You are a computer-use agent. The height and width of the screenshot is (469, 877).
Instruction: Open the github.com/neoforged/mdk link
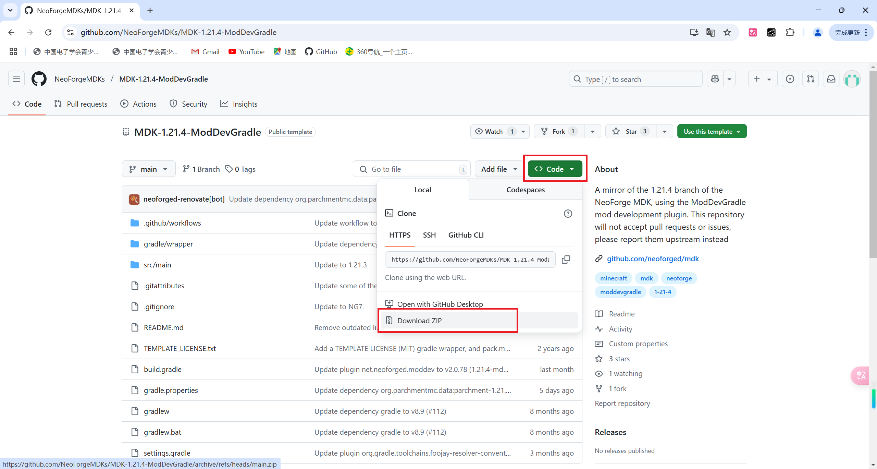(x=653, y=259)
